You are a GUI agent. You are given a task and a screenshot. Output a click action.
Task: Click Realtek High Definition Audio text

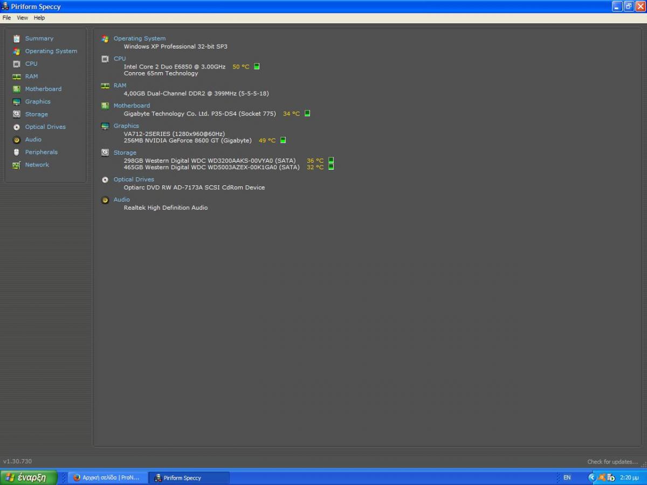coord(166,207)
